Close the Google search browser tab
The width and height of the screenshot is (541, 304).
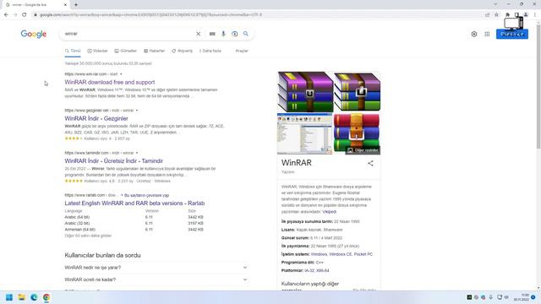pyautogui.click(x=66, y=5)
